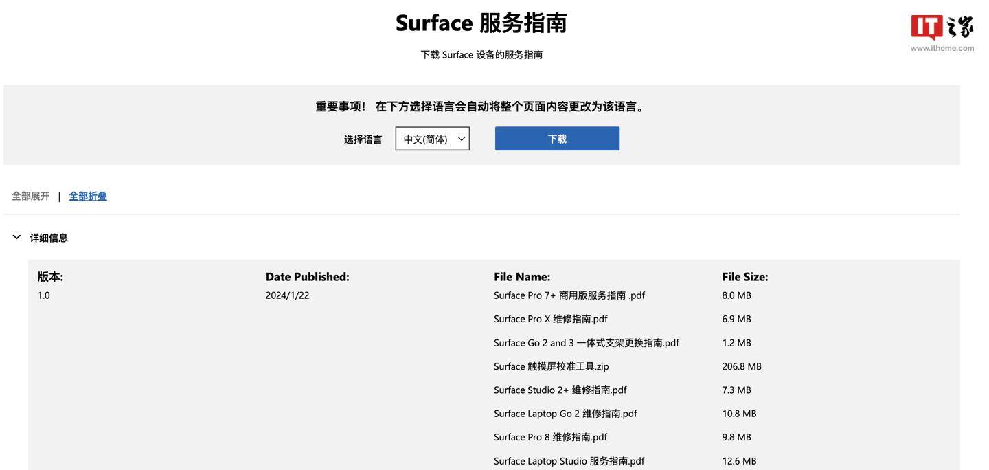Click the Date Published: header
Viewport: 989px width, 470px height.
tap(308, 276)
